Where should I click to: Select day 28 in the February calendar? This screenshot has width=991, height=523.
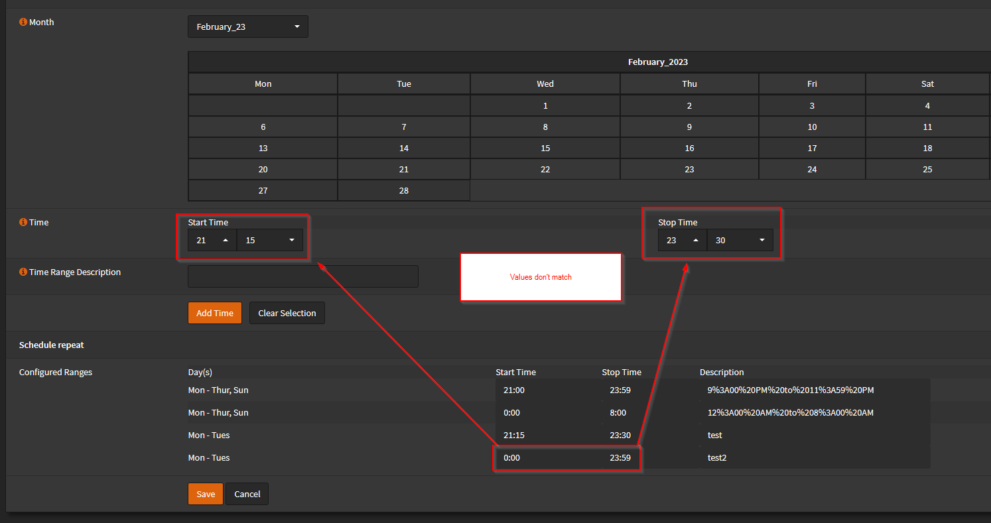click(x=403, y=190)
